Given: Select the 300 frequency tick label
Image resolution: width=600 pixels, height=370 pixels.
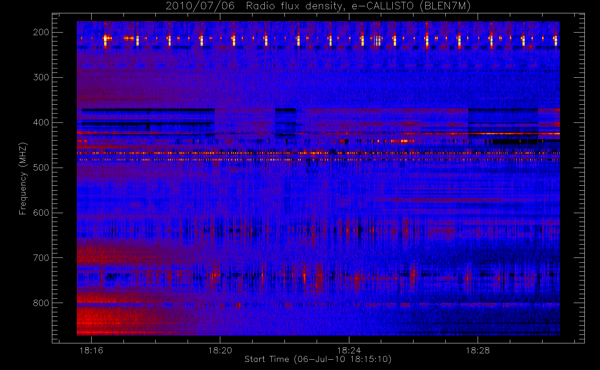Looking at the screenshot, I should click(41, 77).
